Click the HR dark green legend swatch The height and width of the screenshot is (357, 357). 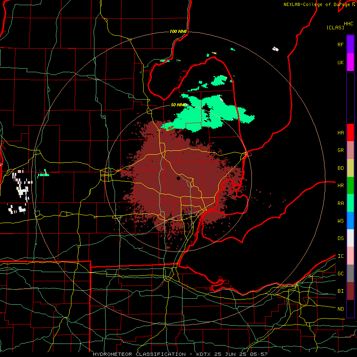coord(350,186)
